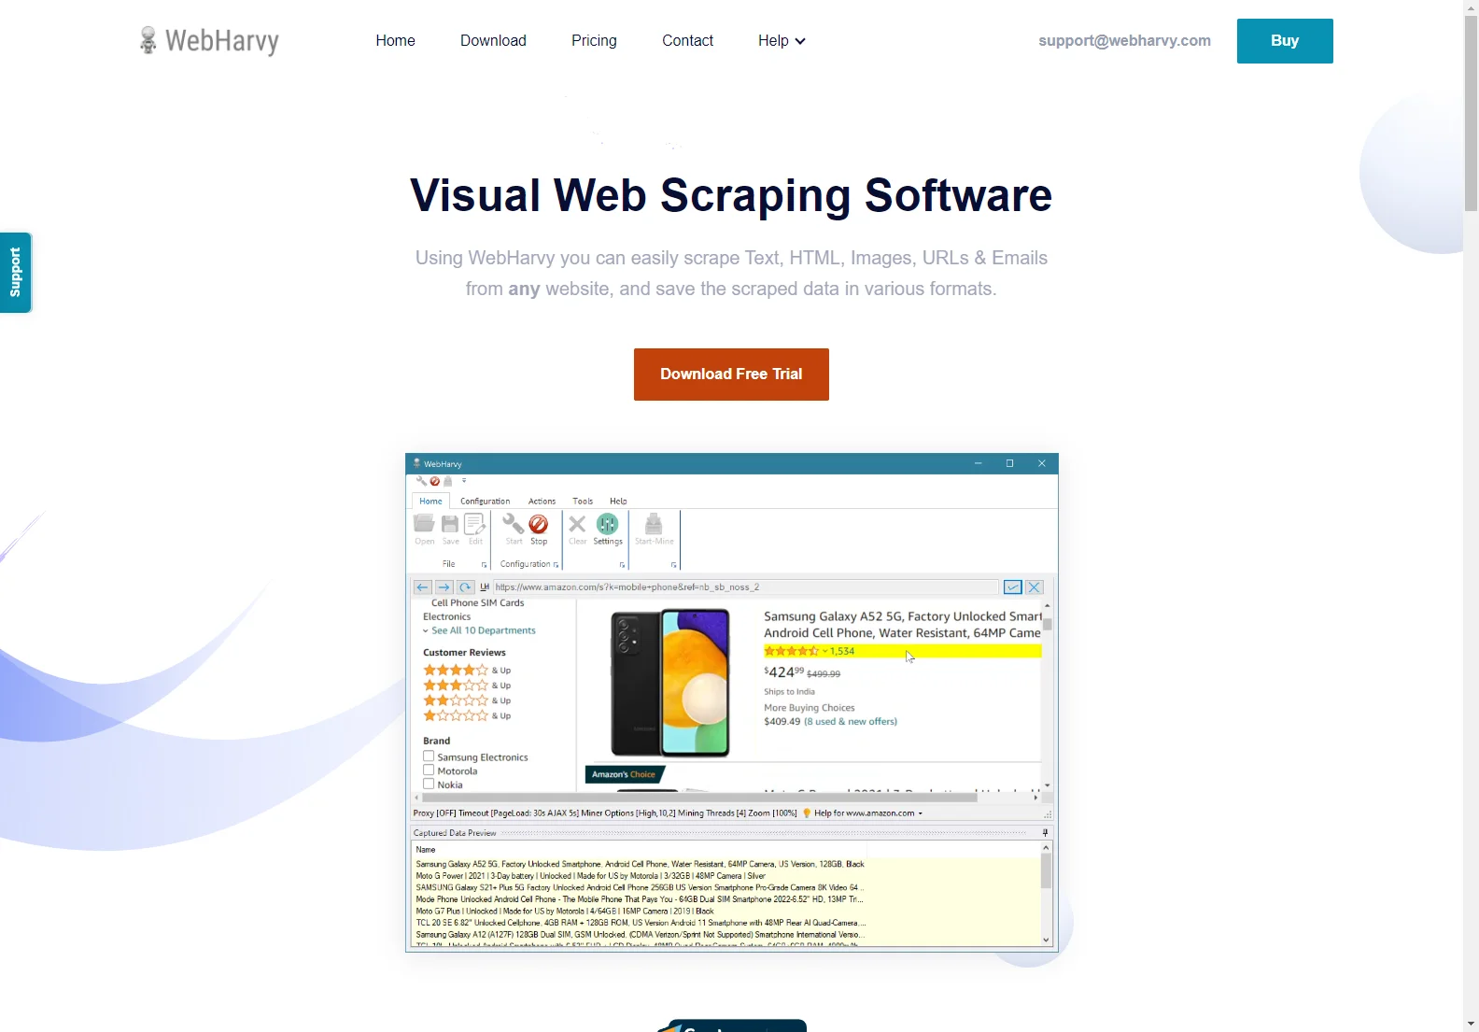
Task: Expand the Help dropdown menu
Action: click(x=782, y=40)
